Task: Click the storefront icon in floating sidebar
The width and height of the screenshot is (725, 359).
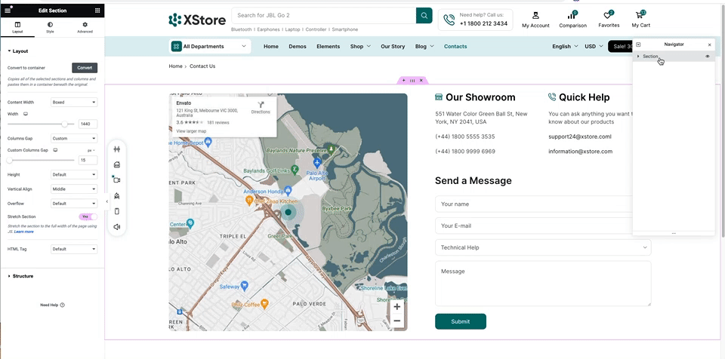Action: click(116, 164)
